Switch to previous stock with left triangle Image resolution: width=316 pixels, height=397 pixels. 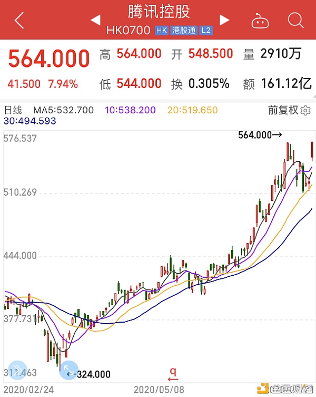pyautogui.click(x=96, y=20)
